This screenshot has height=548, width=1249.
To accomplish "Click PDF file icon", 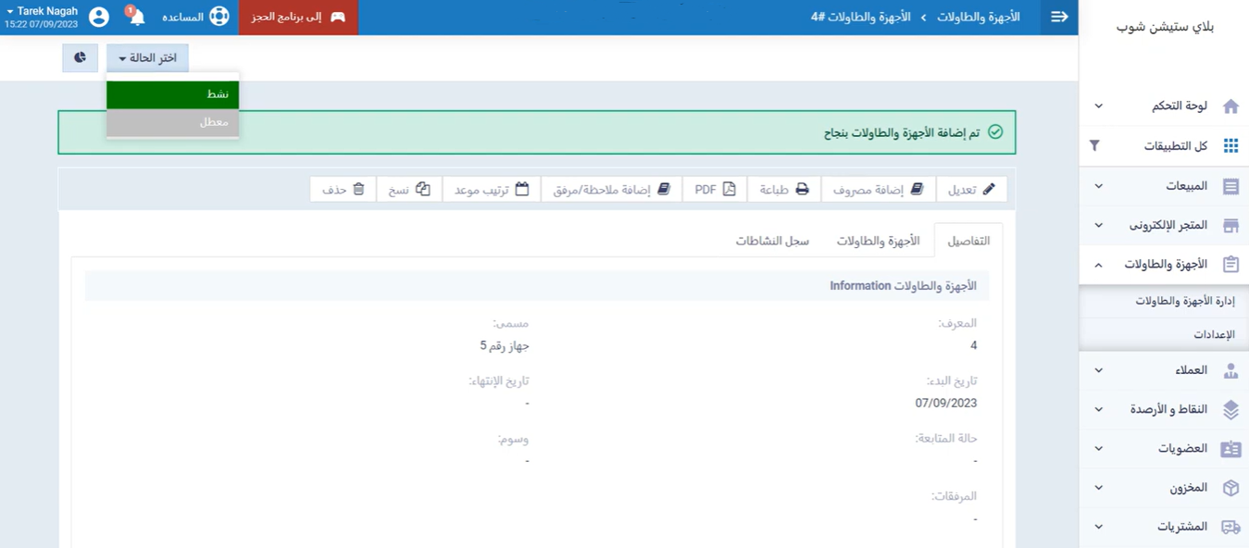I will coord(730,189).
